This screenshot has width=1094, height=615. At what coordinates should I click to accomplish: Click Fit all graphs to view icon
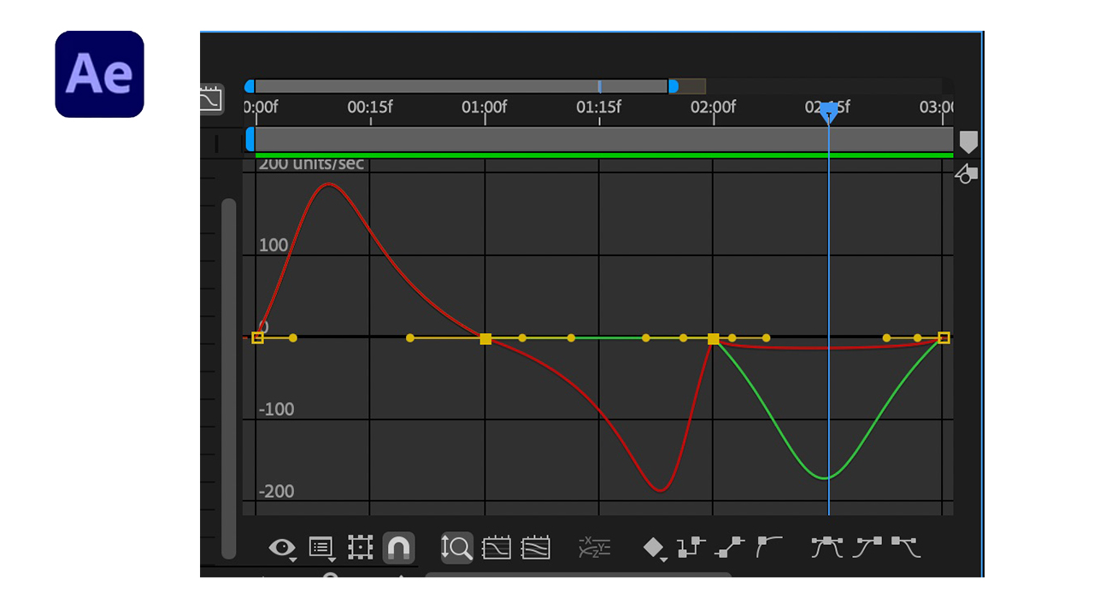pyautogui.click(x=536, y=548)
